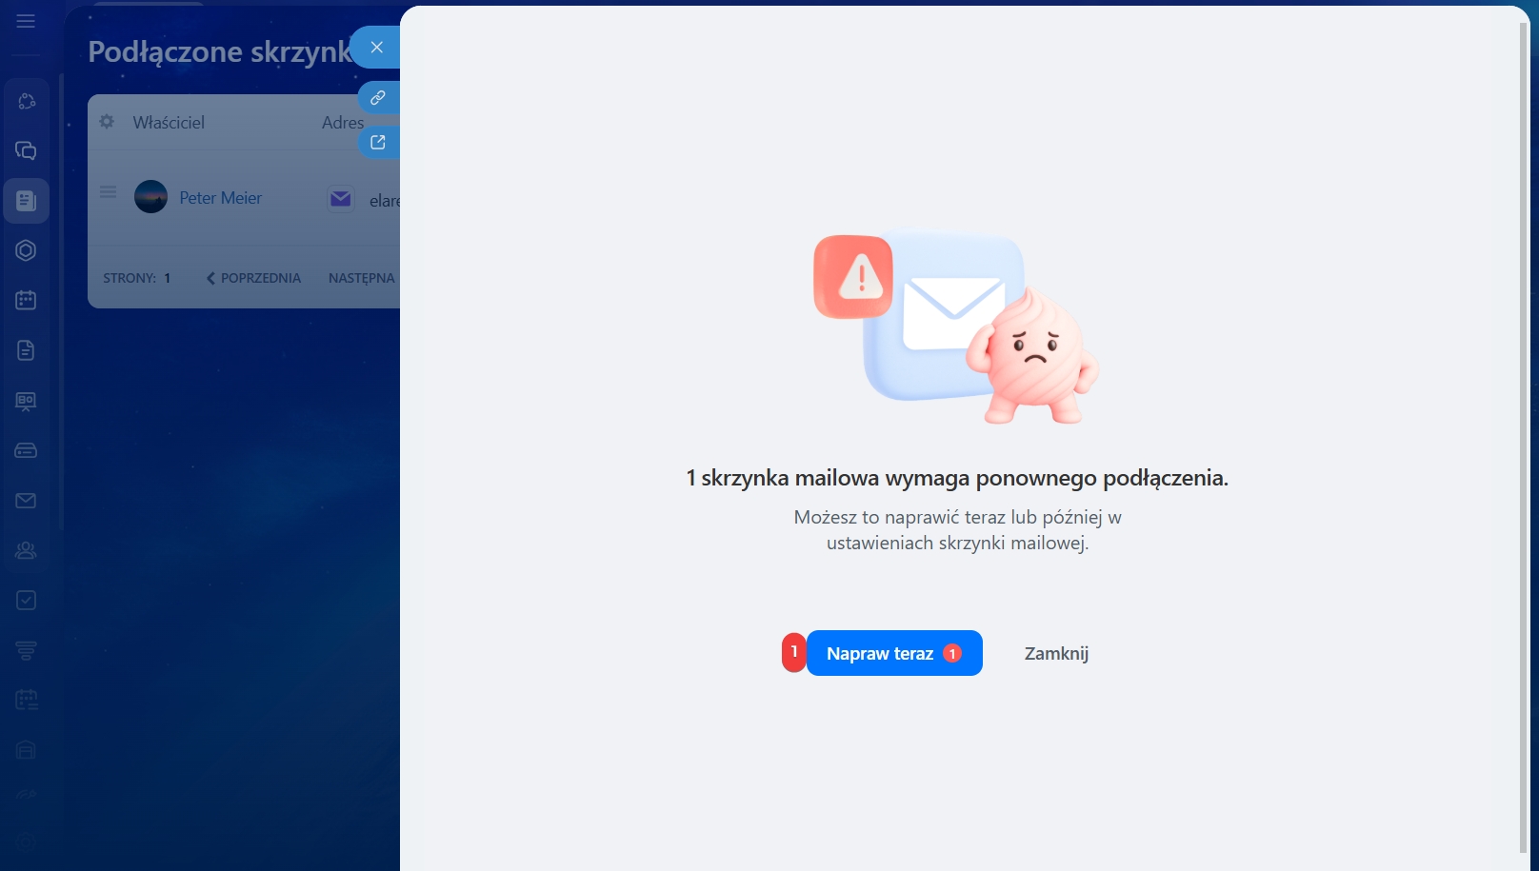Image resolution: width=1539 pixels, height=871 pixels.
Task: Expand the hamburger main menu
Action: [26, 21]
